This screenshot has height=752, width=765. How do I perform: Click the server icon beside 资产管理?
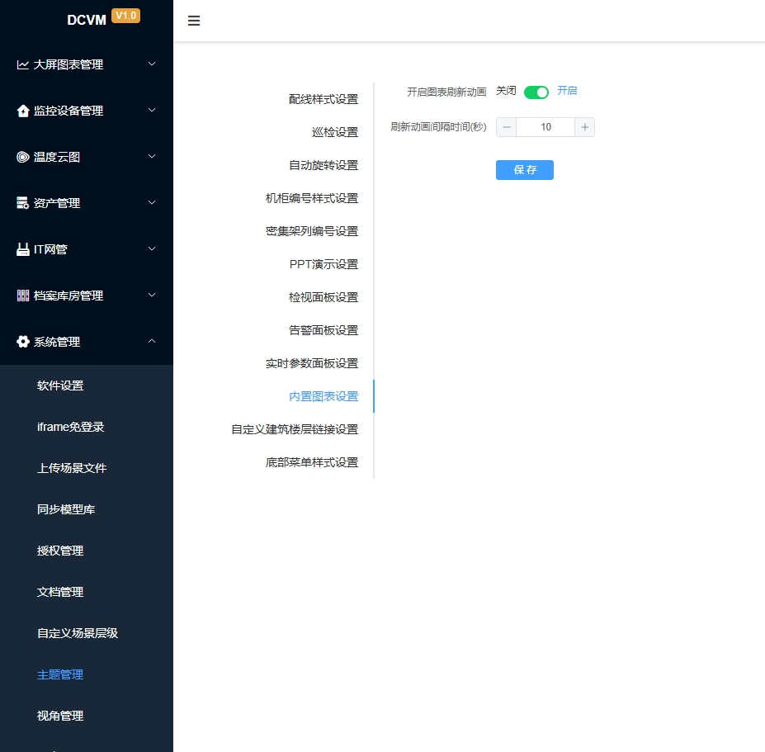click(23, 203)
